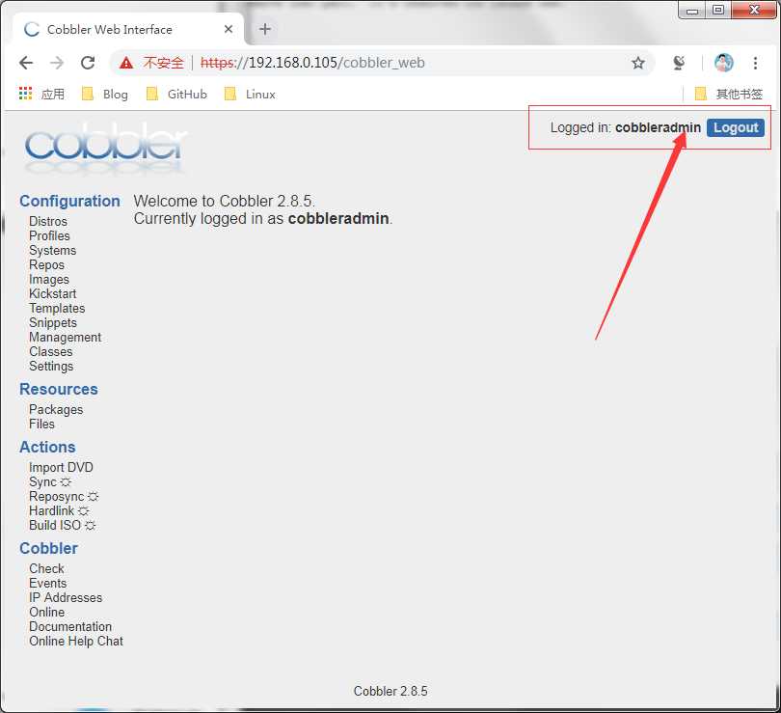The height and width of the screenshot is (713, 781).
Task: Open the GitHub bookmark folder
Action: 176,94
